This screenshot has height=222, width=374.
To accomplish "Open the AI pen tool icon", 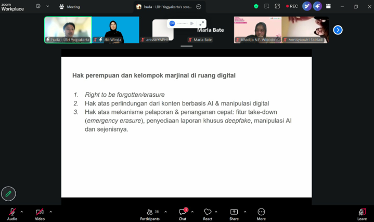I will point(307,6).
